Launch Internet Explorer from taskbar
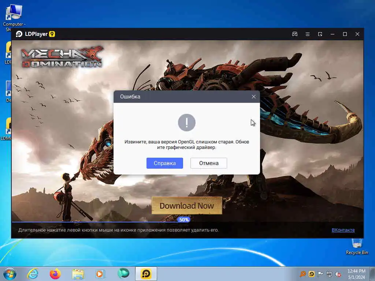Screen dimensions: 375x281 click(x=33, y=274)
